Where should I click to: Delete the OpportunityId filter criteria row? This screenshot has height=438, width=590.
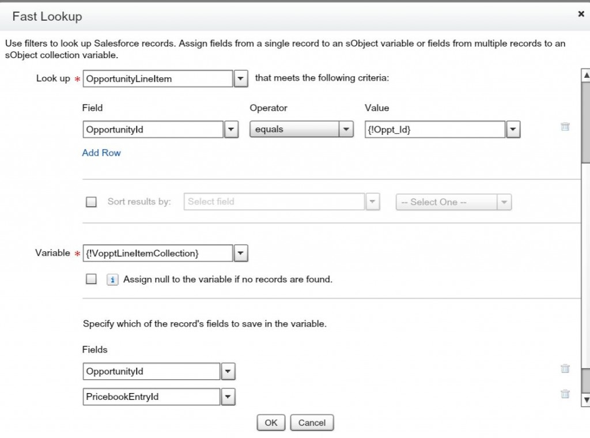565,127
